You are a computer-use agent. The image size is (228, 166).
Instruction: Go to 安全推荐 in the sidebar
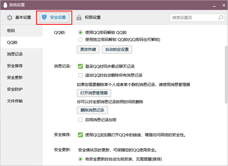click(x=22, y=66)
